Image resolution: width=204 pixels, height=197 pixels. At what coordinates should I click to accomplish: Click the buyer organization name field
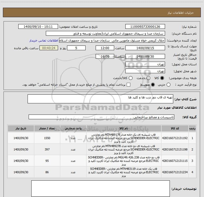(105, 34)
